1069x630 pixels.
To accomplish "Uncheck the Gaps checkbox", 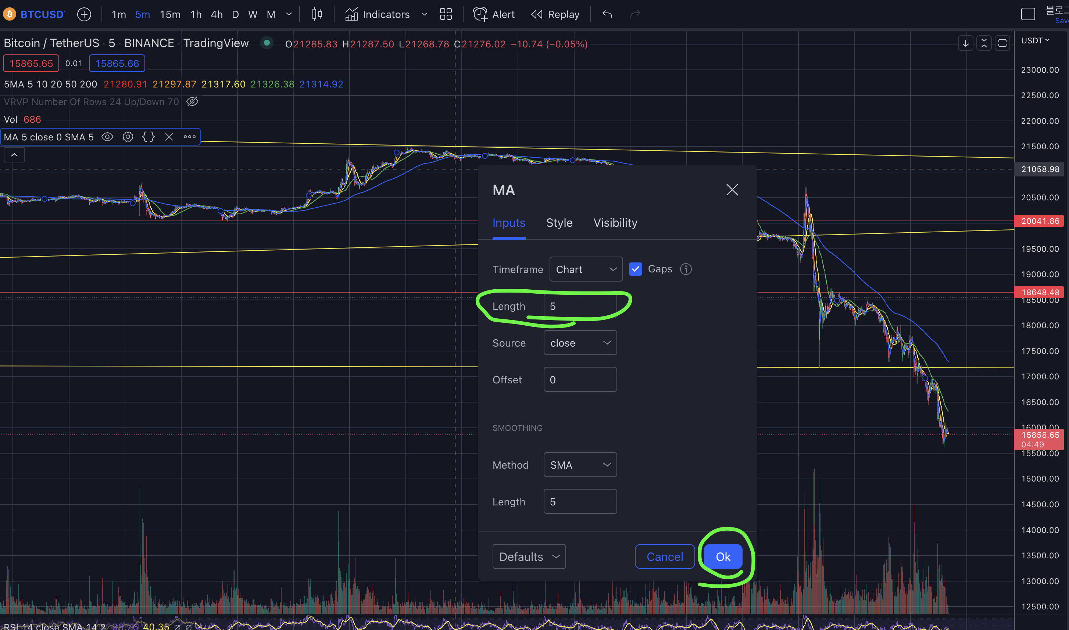I will (x=635, y=269).
